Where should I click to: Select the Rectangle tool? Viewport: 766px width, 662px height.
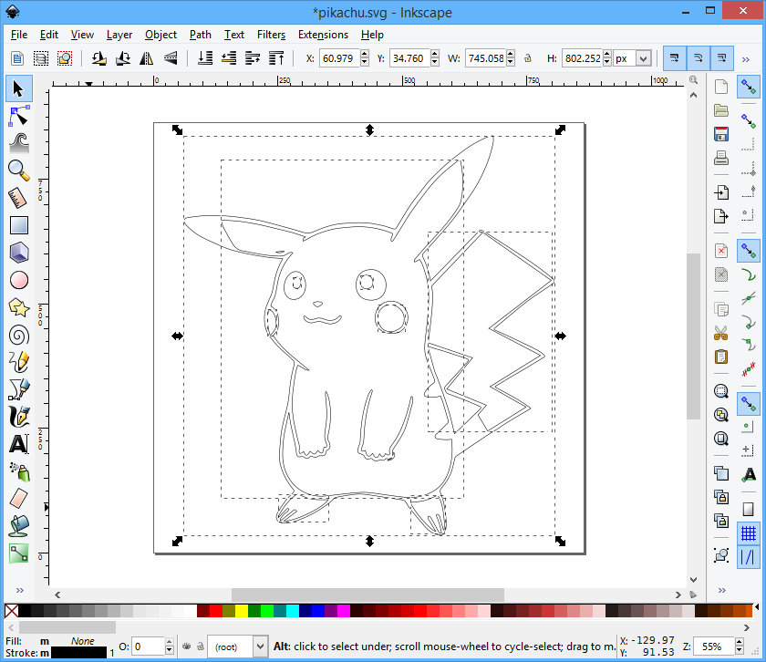click(19, 225)
